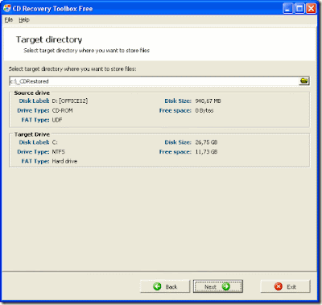The image size is (322, 305).
Task: Click source free space 0 Bytes
Action: click(204, 110)
